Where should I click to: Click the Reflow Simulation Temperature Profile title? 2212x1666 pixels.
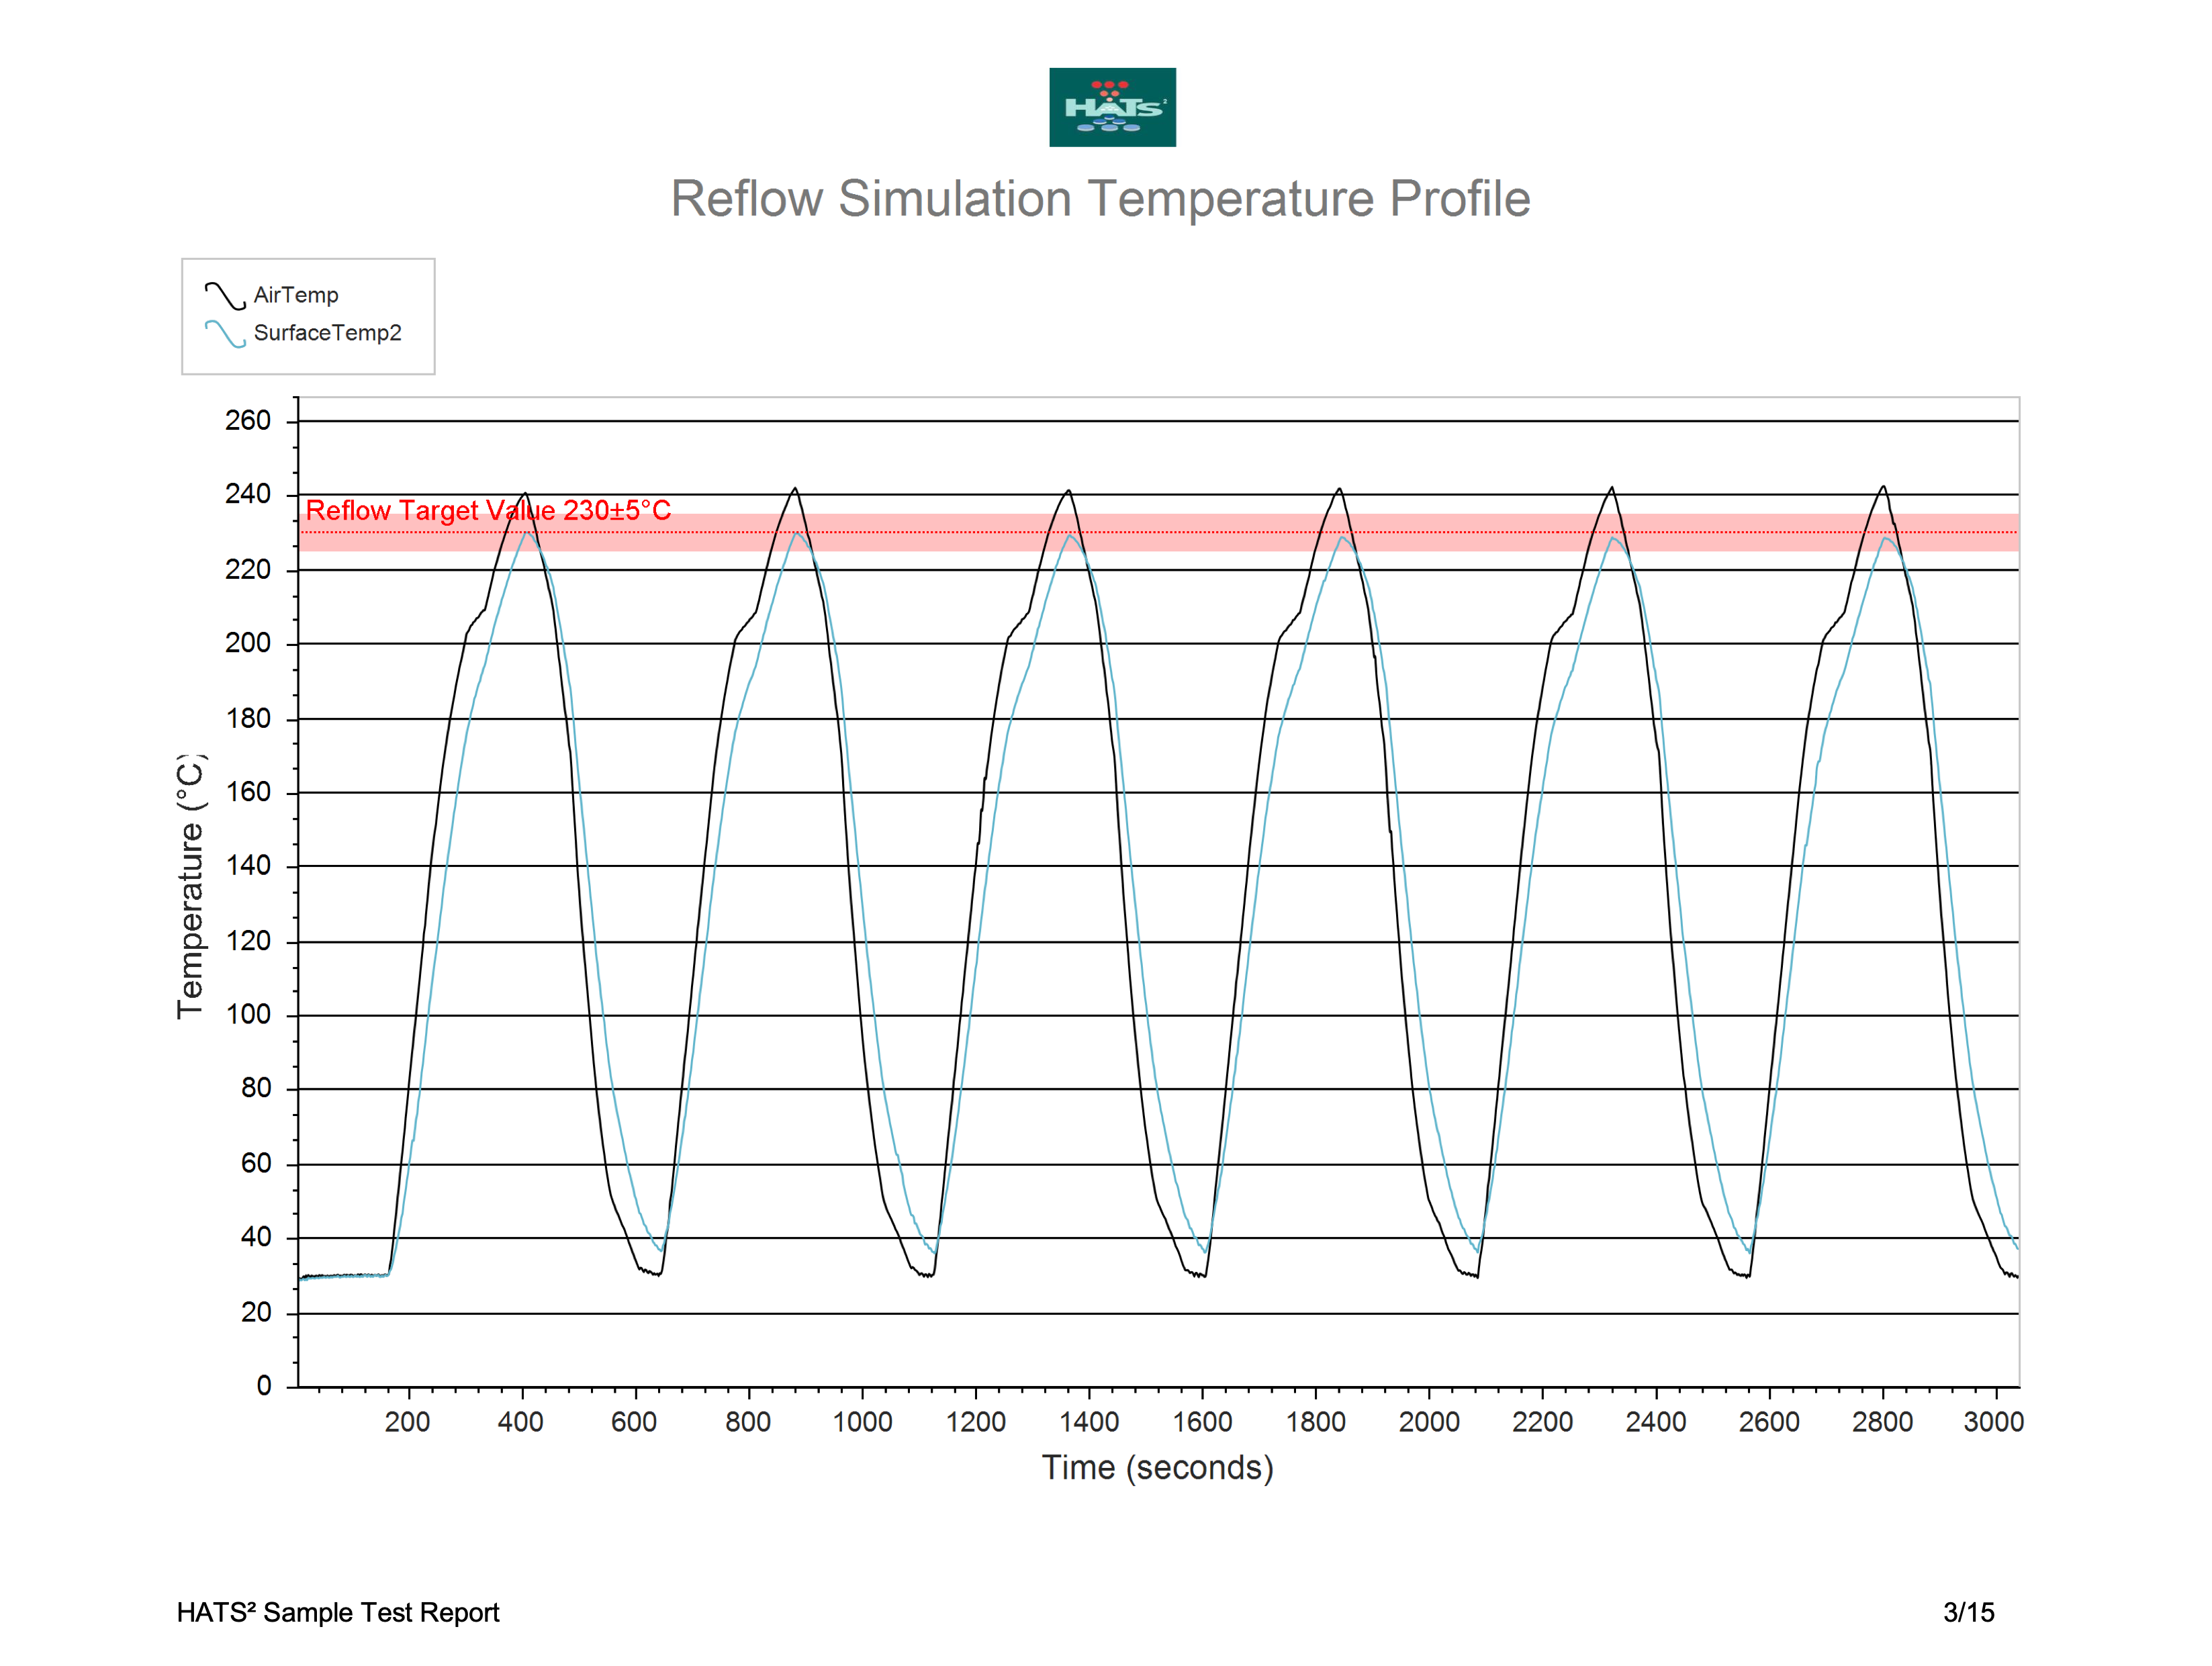(x=1100, y=199)
